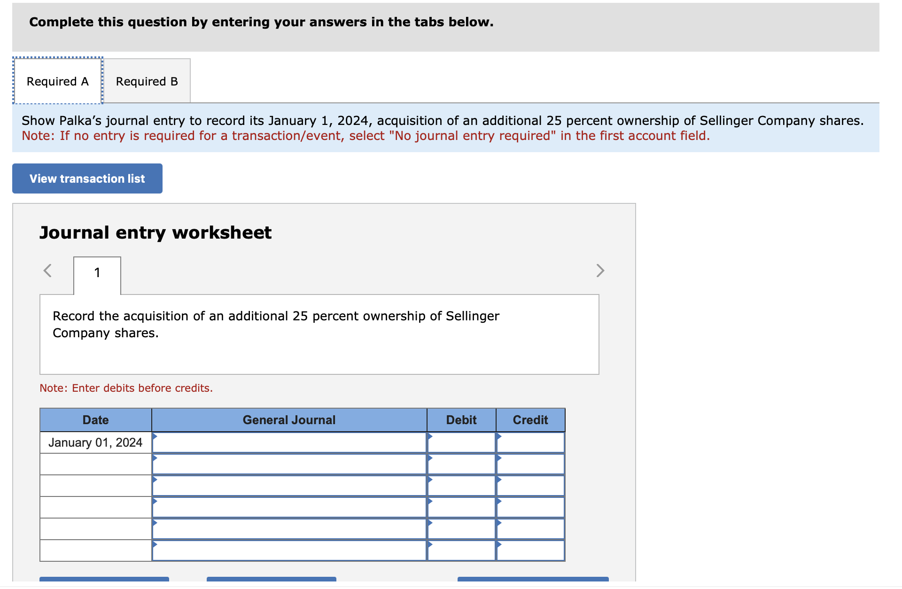902x589 pixels.
Task: Click the January 01, 2024 date cell
Action: (x=95, y=443)
